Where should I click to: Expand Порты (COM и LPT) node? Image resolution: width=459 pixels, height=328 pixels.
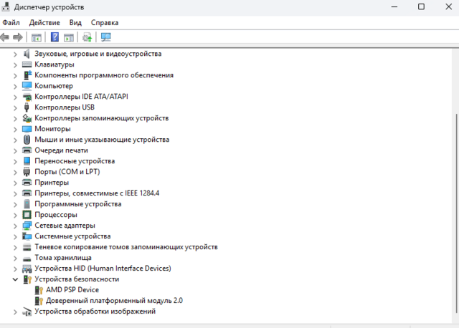(15, 172)
